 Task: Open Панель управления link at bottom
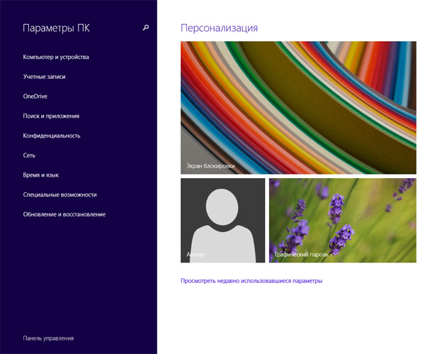tap(48, 338)
